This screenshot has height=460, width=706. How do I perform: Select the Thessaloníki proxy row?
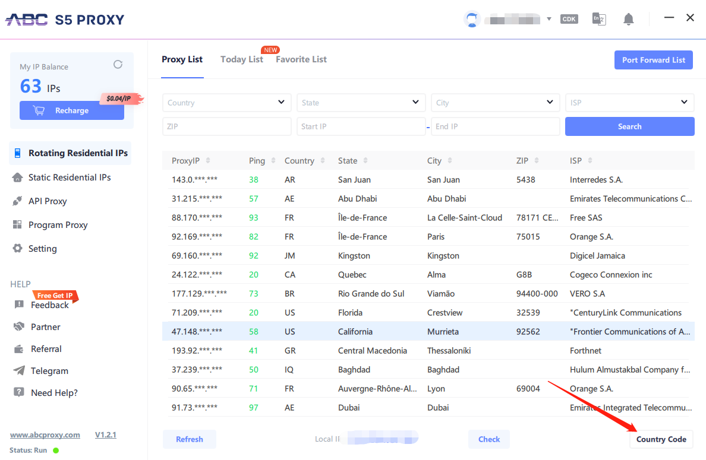pos(428,350)
